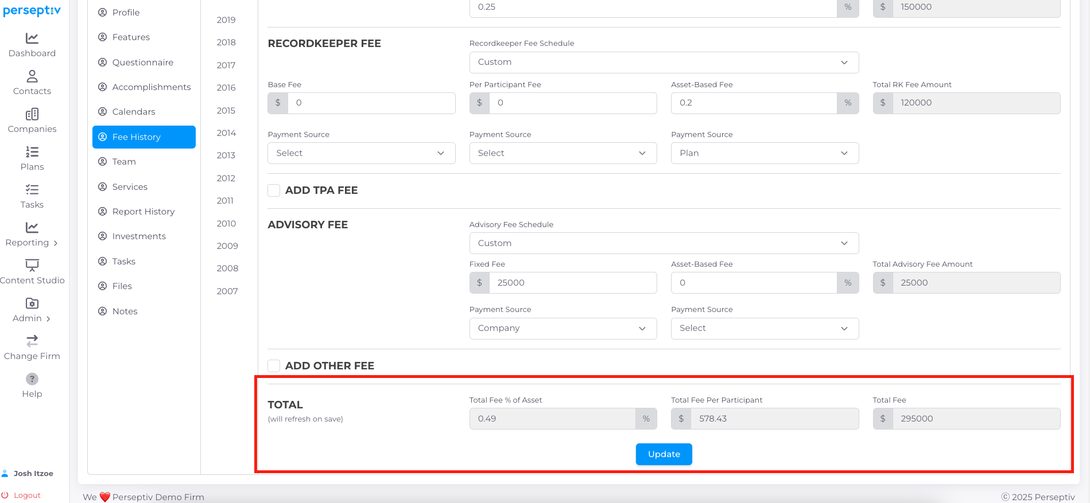Click Total Fee % of Asset field
Image resolution: width=1090 pixels, height=503 pixels.
click(x=552, y=419)
